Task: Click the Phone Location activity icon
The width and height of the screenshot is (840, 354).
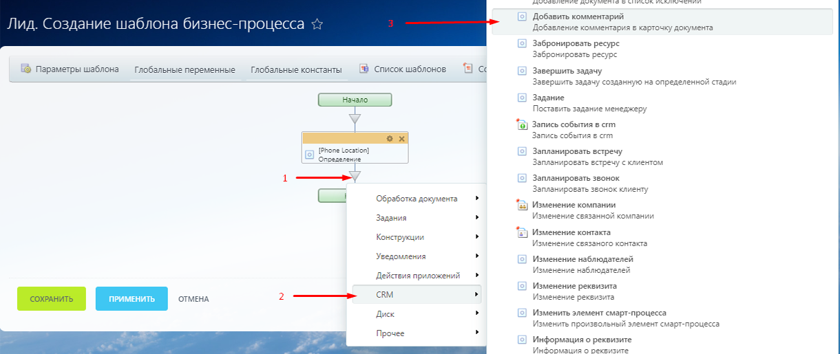Action: (310, 155)
